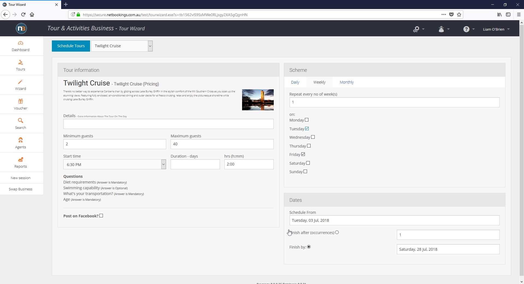Click the Swap Business link

(x=20, y=189)
